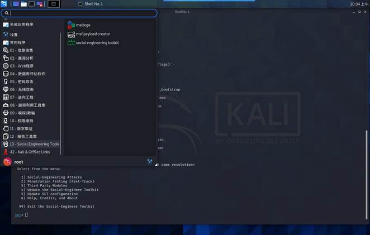This screenshot has height=235, width=370.
Task: Launch msf payload creator
Action: 89,34
